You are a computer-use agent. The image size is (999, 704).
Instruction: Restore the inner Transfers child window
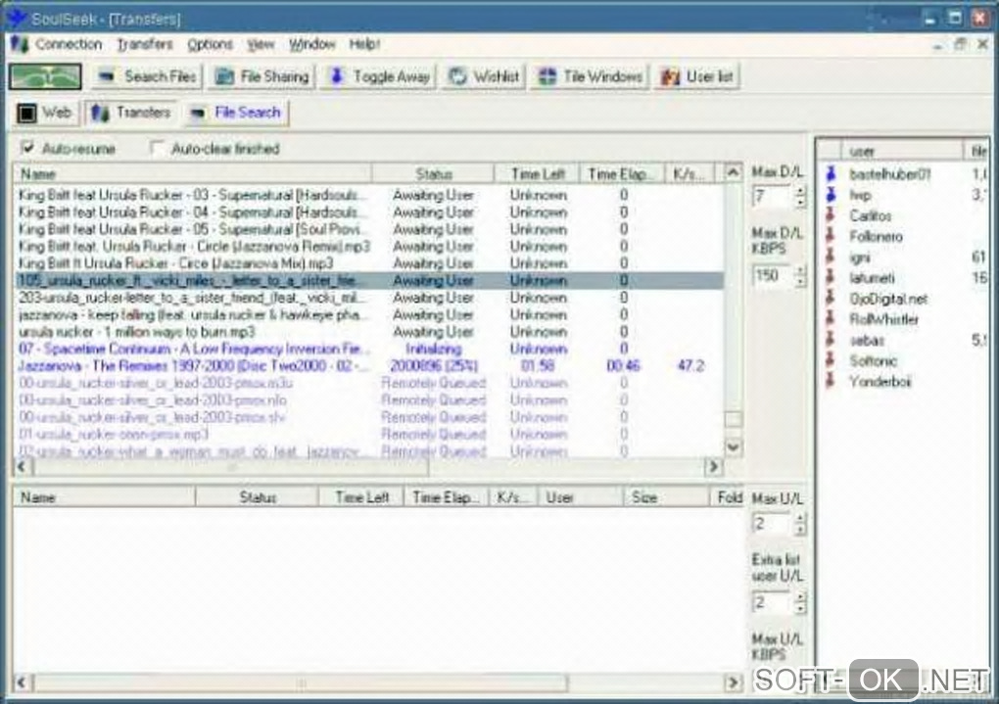click(x=960, y=45)
